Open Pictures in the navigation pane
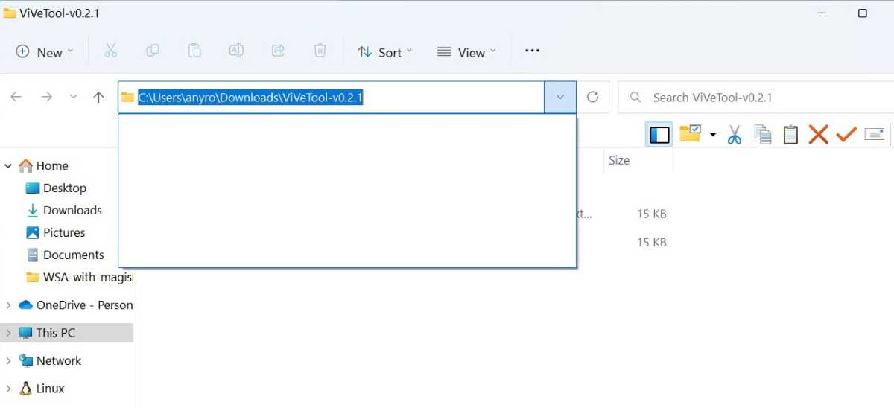 (x=56, y=232)
